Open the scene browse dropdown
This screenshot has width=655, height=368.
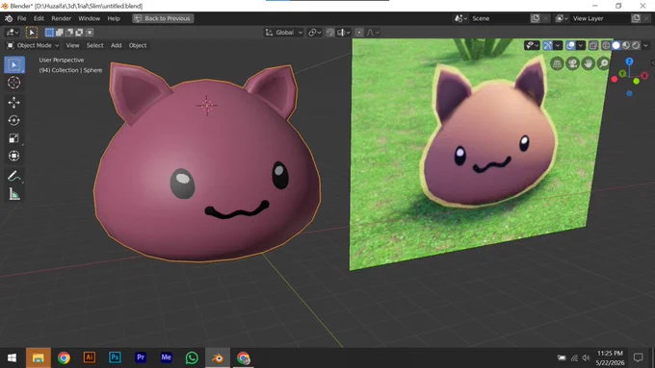[x=460, y=18]
